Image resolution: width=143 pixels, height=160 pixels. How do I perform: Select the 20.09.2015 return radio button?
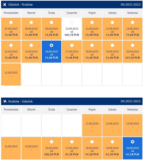(x=132, y=142)
